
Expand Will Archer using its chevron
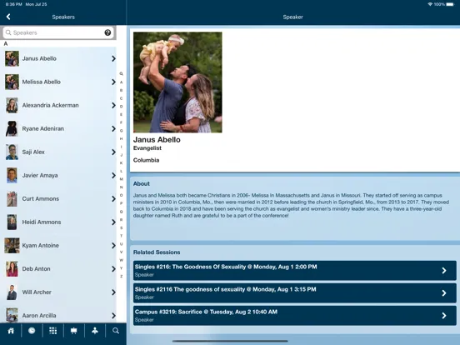click(113, 292)
